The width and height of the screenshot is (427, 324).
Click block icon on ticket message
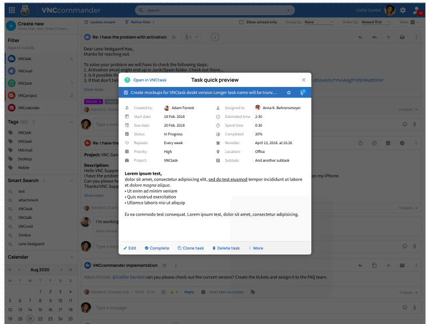tap(374, 143)
